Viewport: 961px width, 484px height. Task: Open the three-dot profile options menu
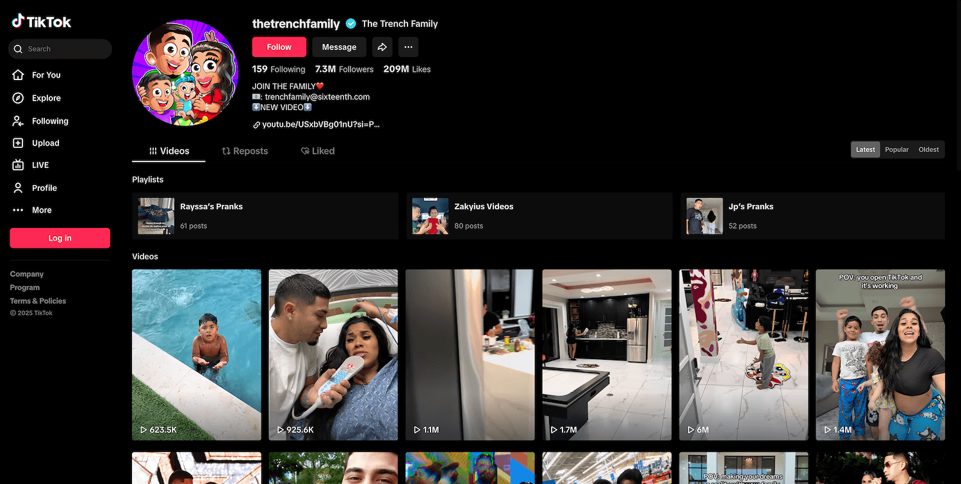tap(408, 47)
